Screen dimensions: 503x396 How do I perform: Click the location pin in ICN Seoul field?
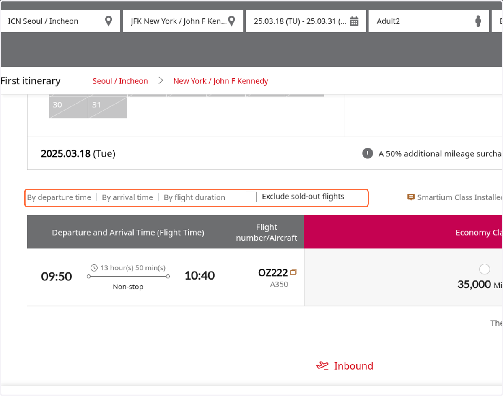[x=109, y=21]
